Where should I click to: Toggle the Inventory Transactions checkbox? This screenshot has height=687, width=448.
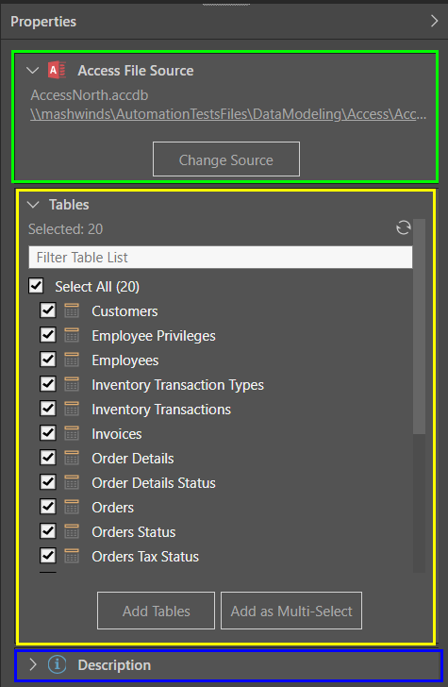click(48, 409)
